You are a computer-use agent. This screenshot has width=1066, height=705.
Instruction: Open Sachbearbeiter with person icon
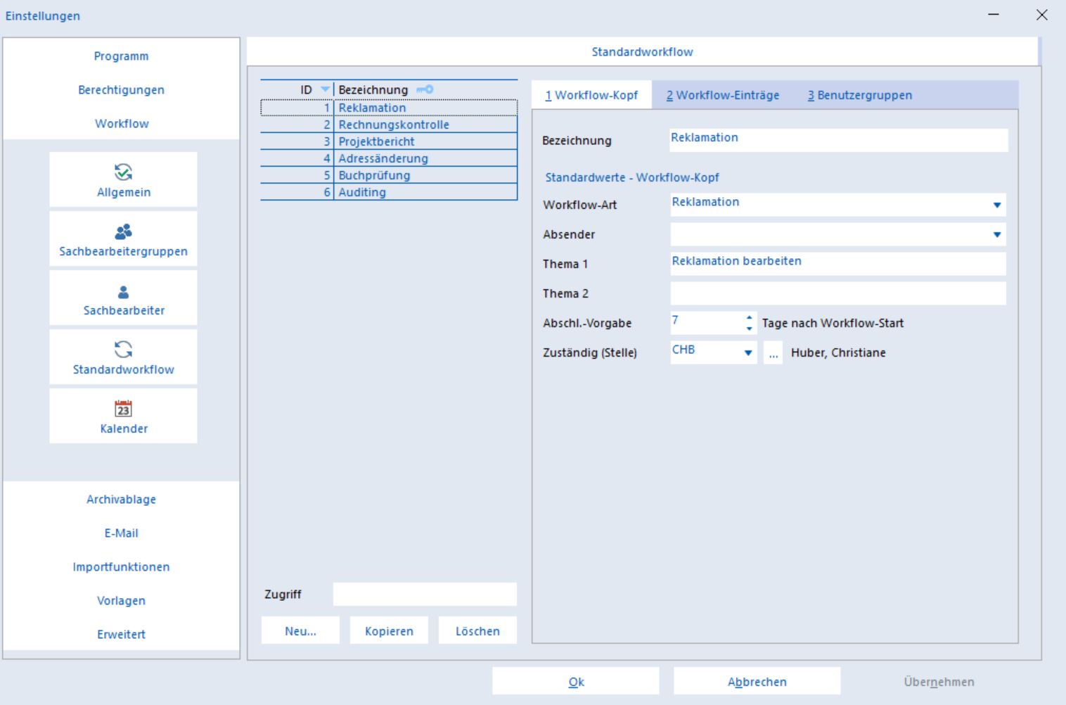coord(123,298)
